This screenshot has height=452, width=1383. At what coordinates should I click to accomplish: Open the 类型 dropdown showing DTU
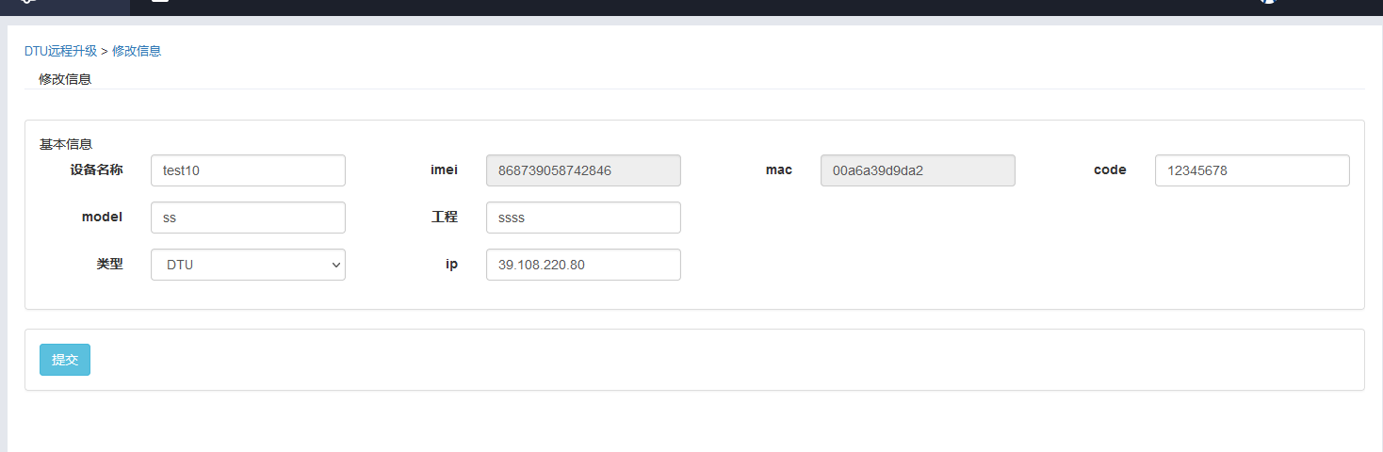(248, 265)
